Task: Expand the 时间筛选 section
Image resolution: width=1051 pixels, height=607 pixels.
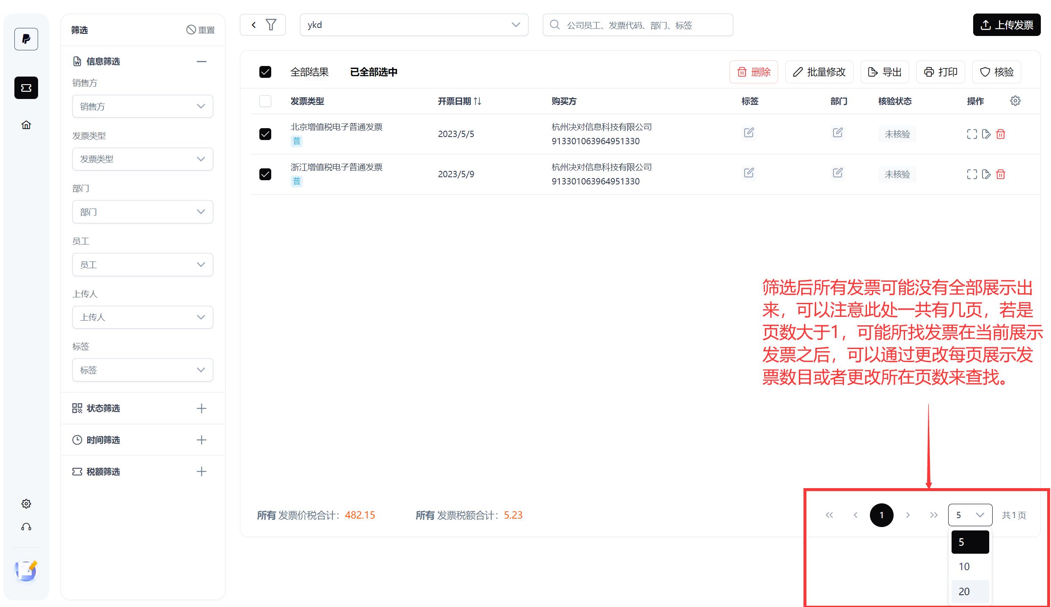Action: pyautogui.click(x=201, y=440)
